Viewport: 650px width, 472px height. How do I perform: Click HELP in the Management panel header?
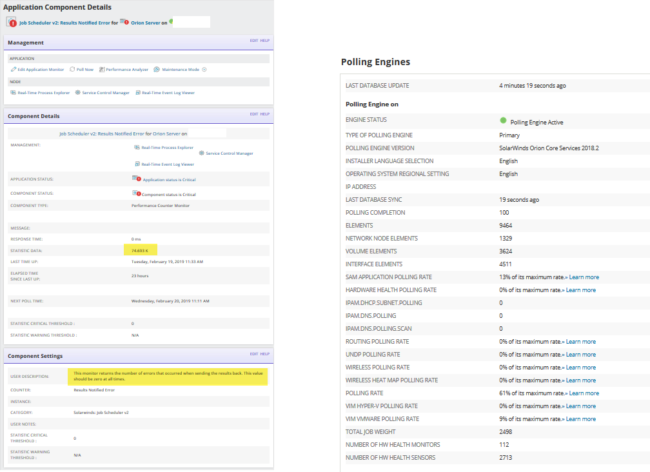[265, 41]
